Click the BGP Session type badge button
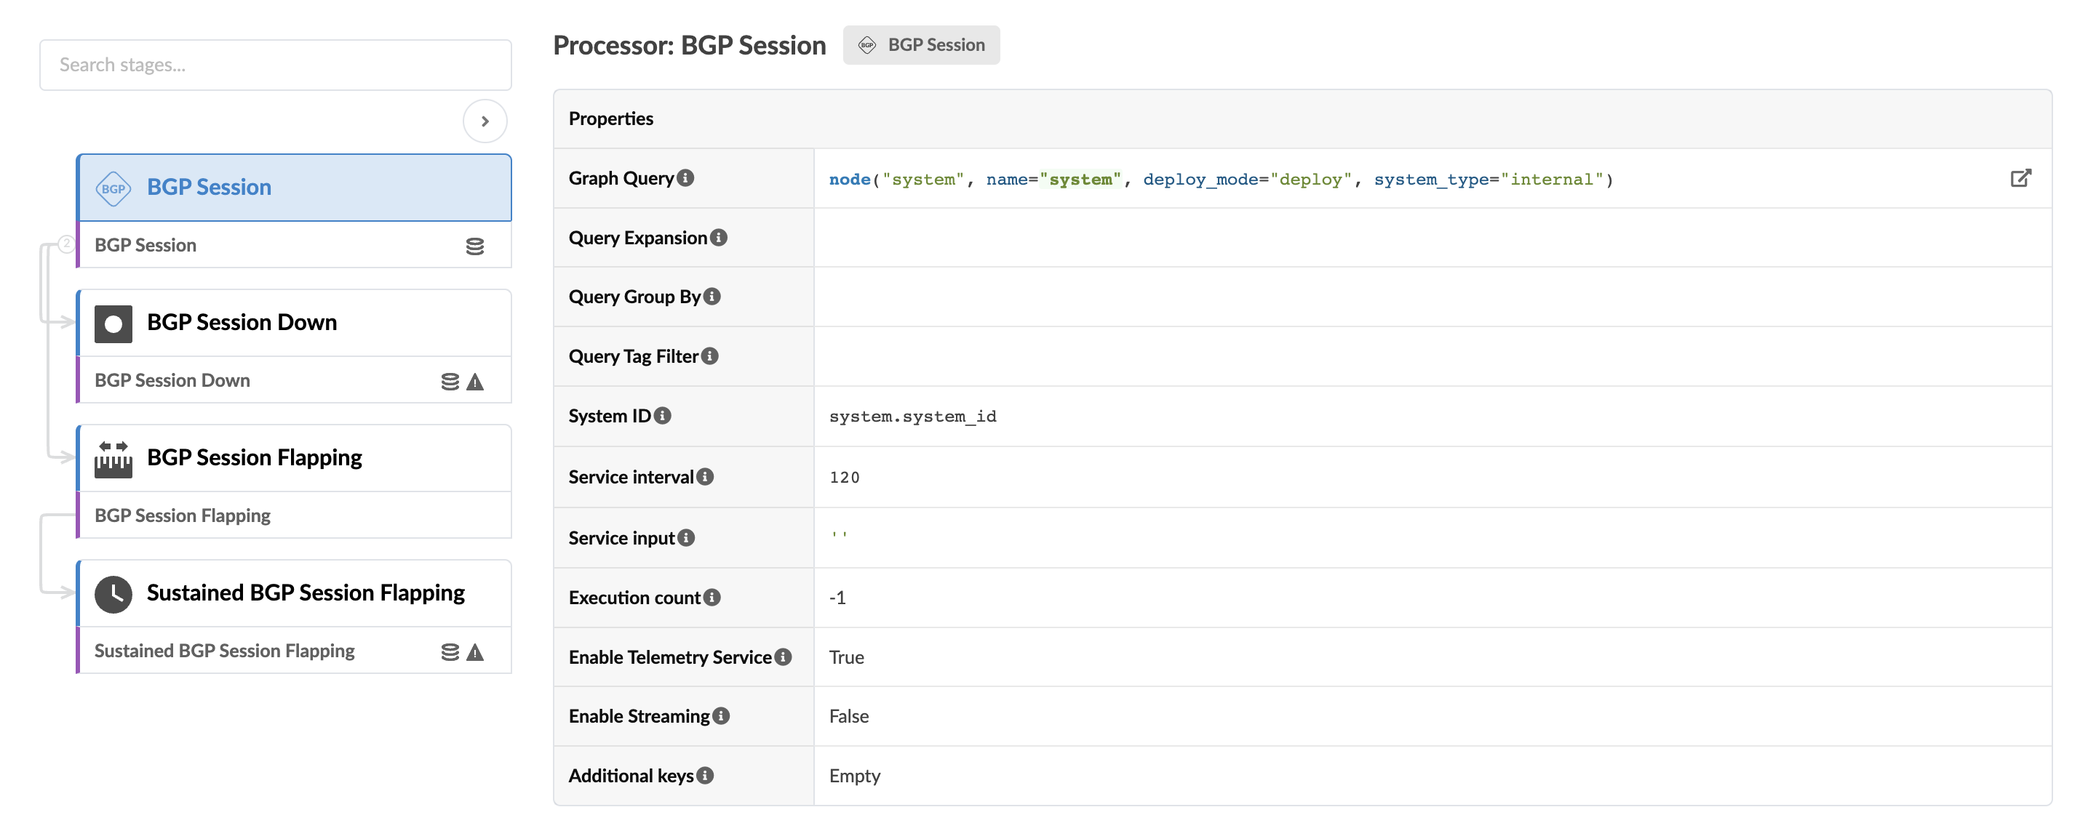The width and height of the screenshot is (2088, 839). coord(921,45)
